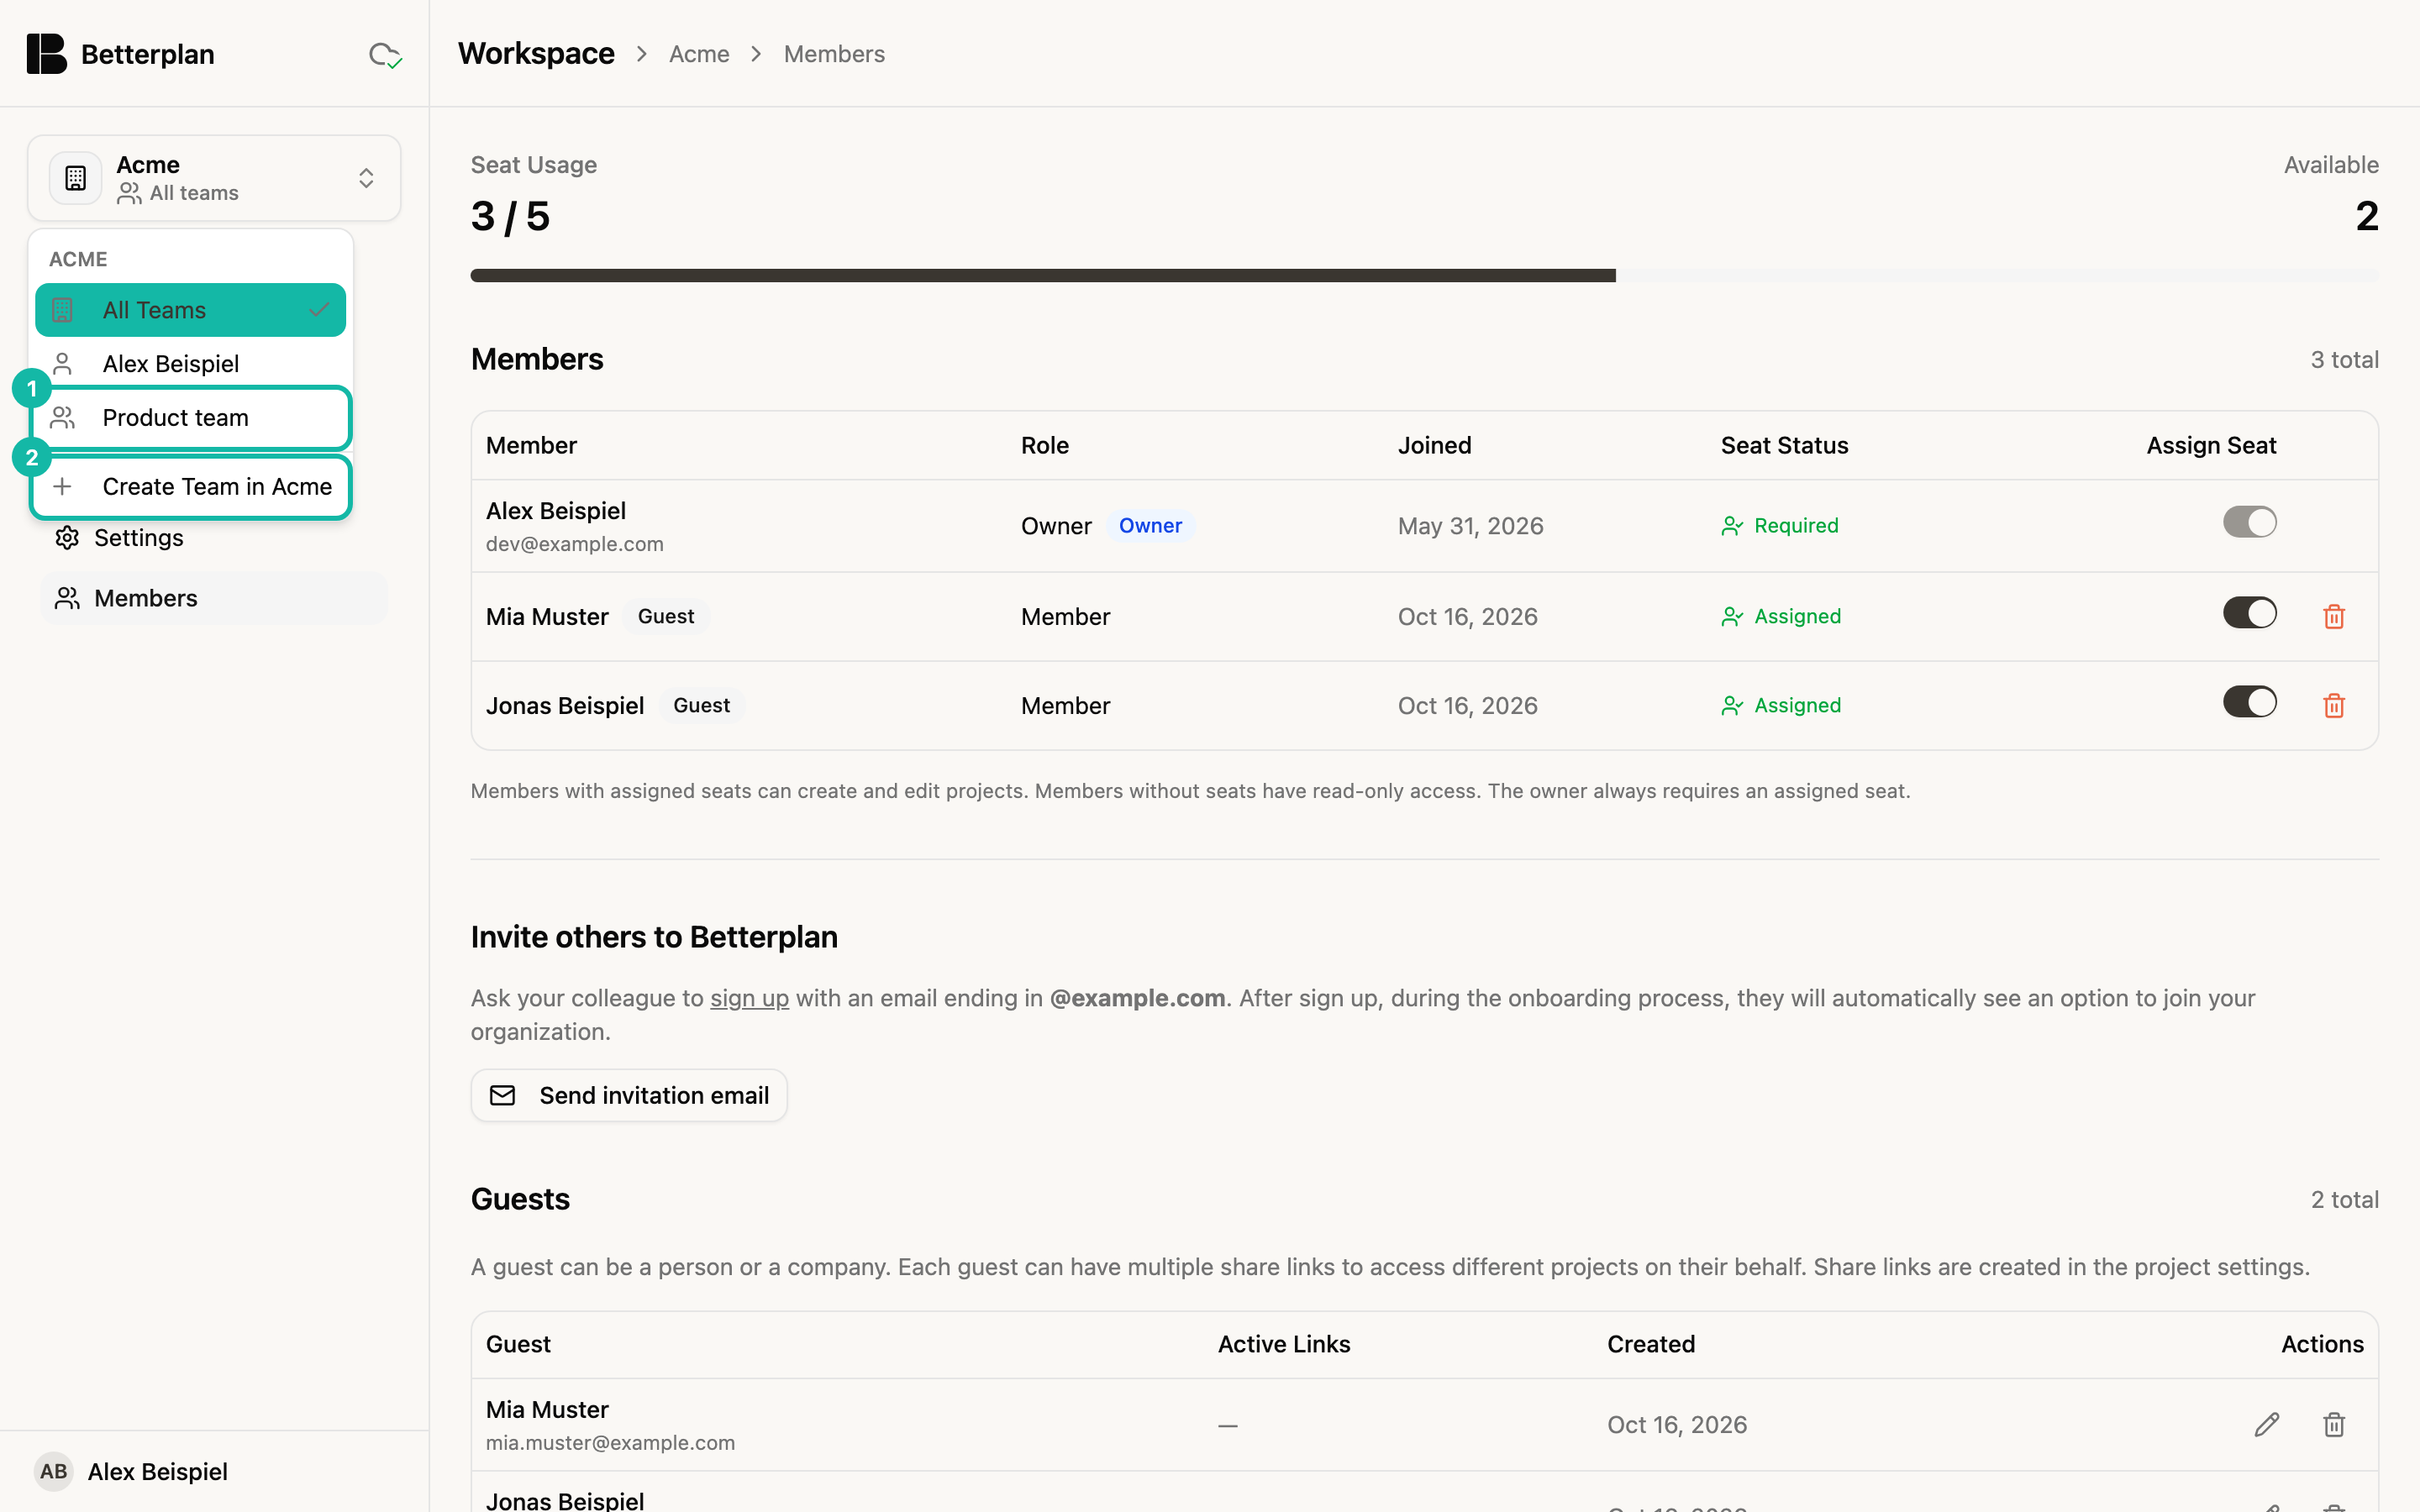The width and height of the screenshot is (2420, 1512).
Task: Remove Jonas Beispiel using trash icon
Action: pyautogui.click(x=2334, y=705)
